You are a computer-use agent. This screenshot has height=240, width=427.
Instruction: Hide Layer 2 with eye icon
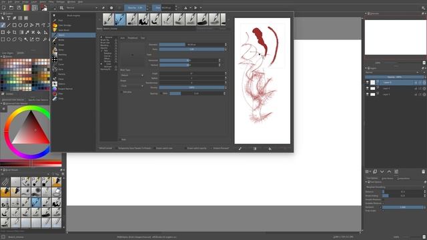(368, 88)
